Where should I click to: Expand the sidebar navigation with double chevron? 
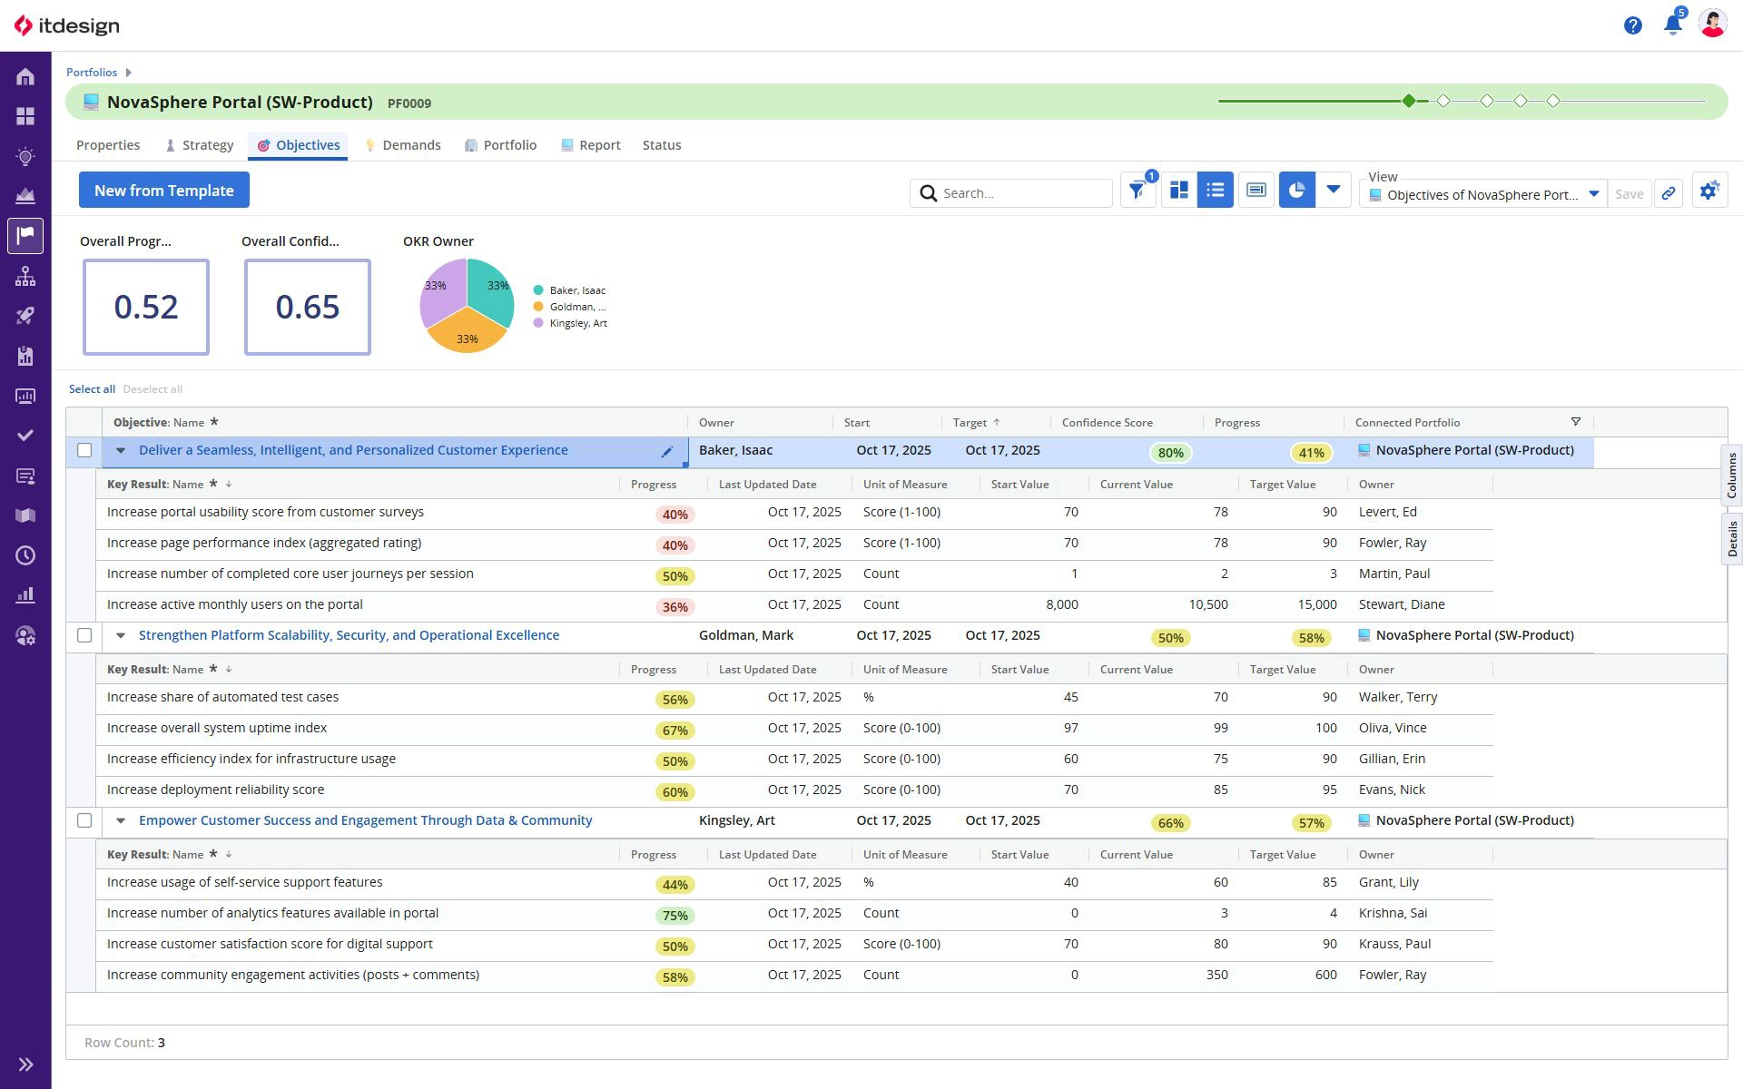25,1064
